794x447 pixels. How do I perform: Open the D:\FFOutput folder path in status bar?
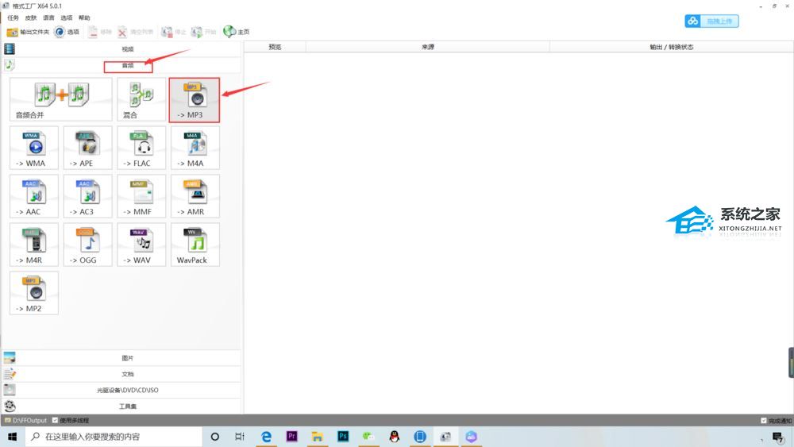(x=26, y=421)
